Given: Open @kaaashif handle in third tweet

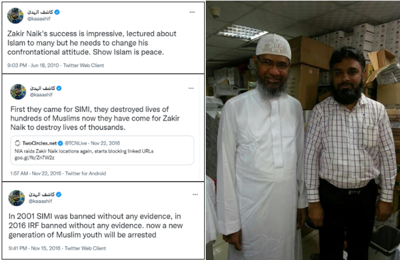Looking at the screenshot, I should (x=40, y=201).
